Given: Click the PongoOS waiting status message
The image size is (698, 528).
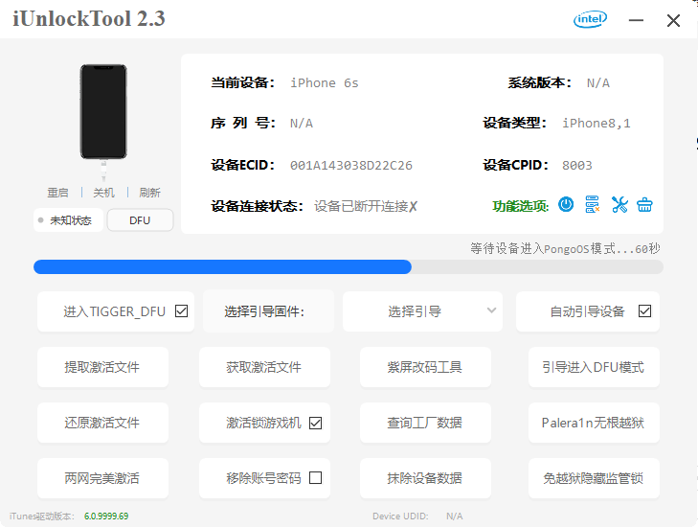Looking at the screenshot, I should pyautogui.click(x=565, y=248).
